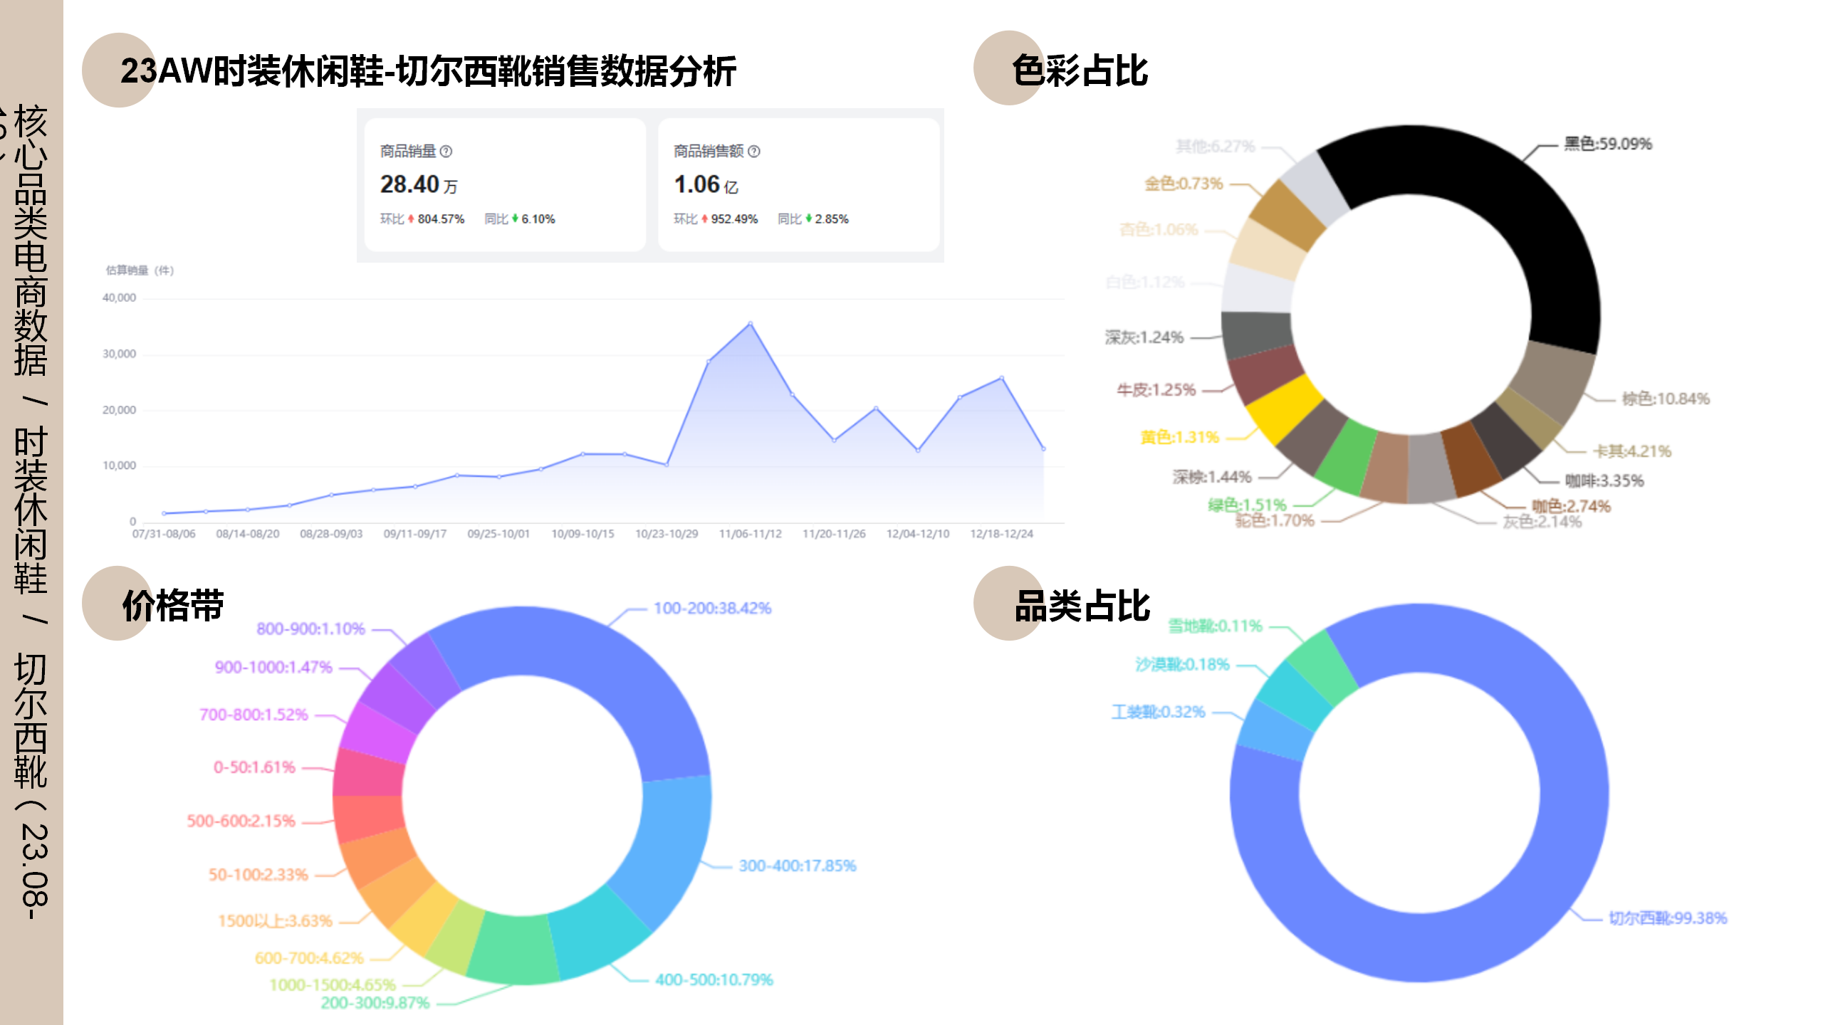The width and height of the screenshot is (1823, 1025).
Task: Click the 0-50:1.61% label
Action: [x=254, y=767]
